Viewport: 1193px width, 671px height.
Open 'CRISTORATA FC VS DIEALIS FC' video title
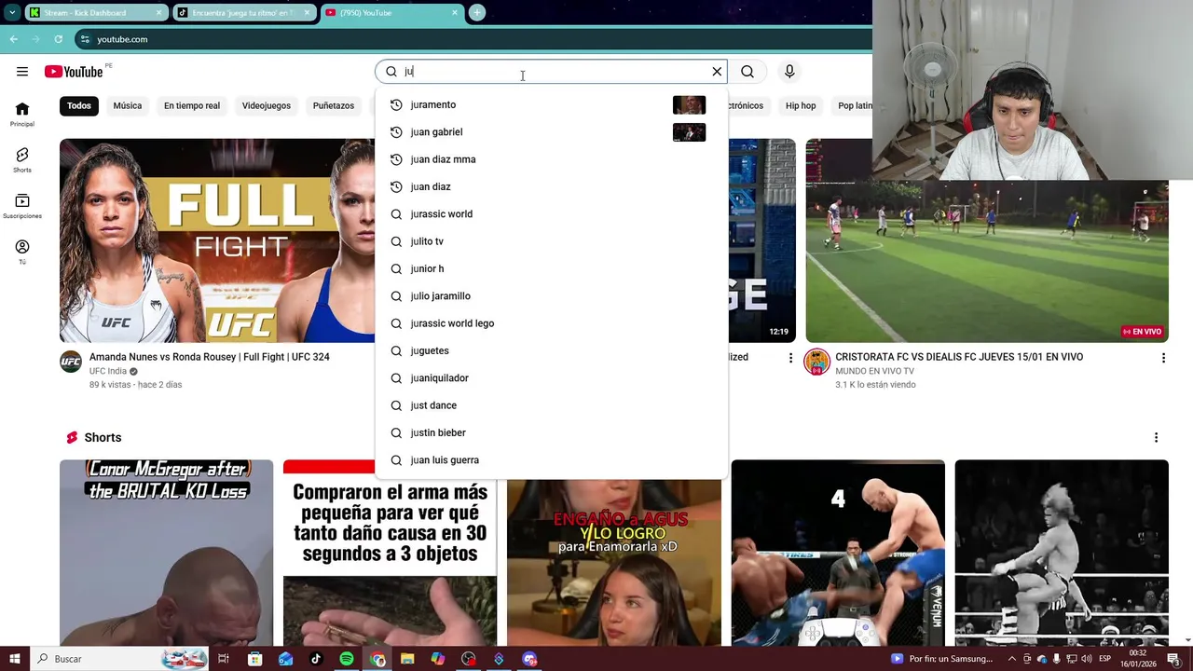959,357
